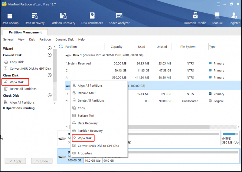The height and width of the screenshot is (172, 242).
Task: Expand the Wizard section
Action: coord(50,48)
